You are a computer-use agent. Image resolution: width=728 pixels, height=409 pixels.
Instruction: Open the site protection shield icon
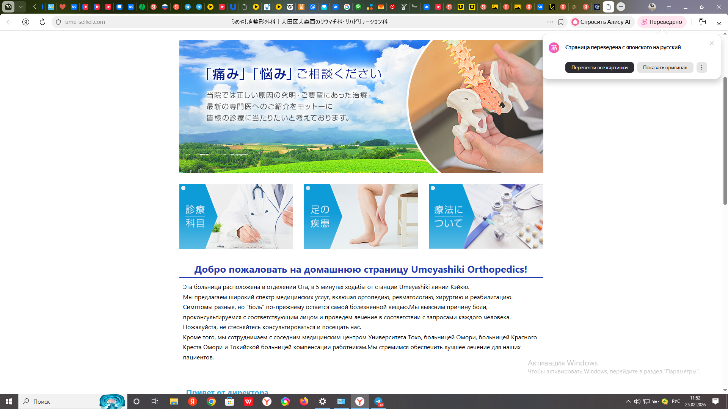pos(58,22)
